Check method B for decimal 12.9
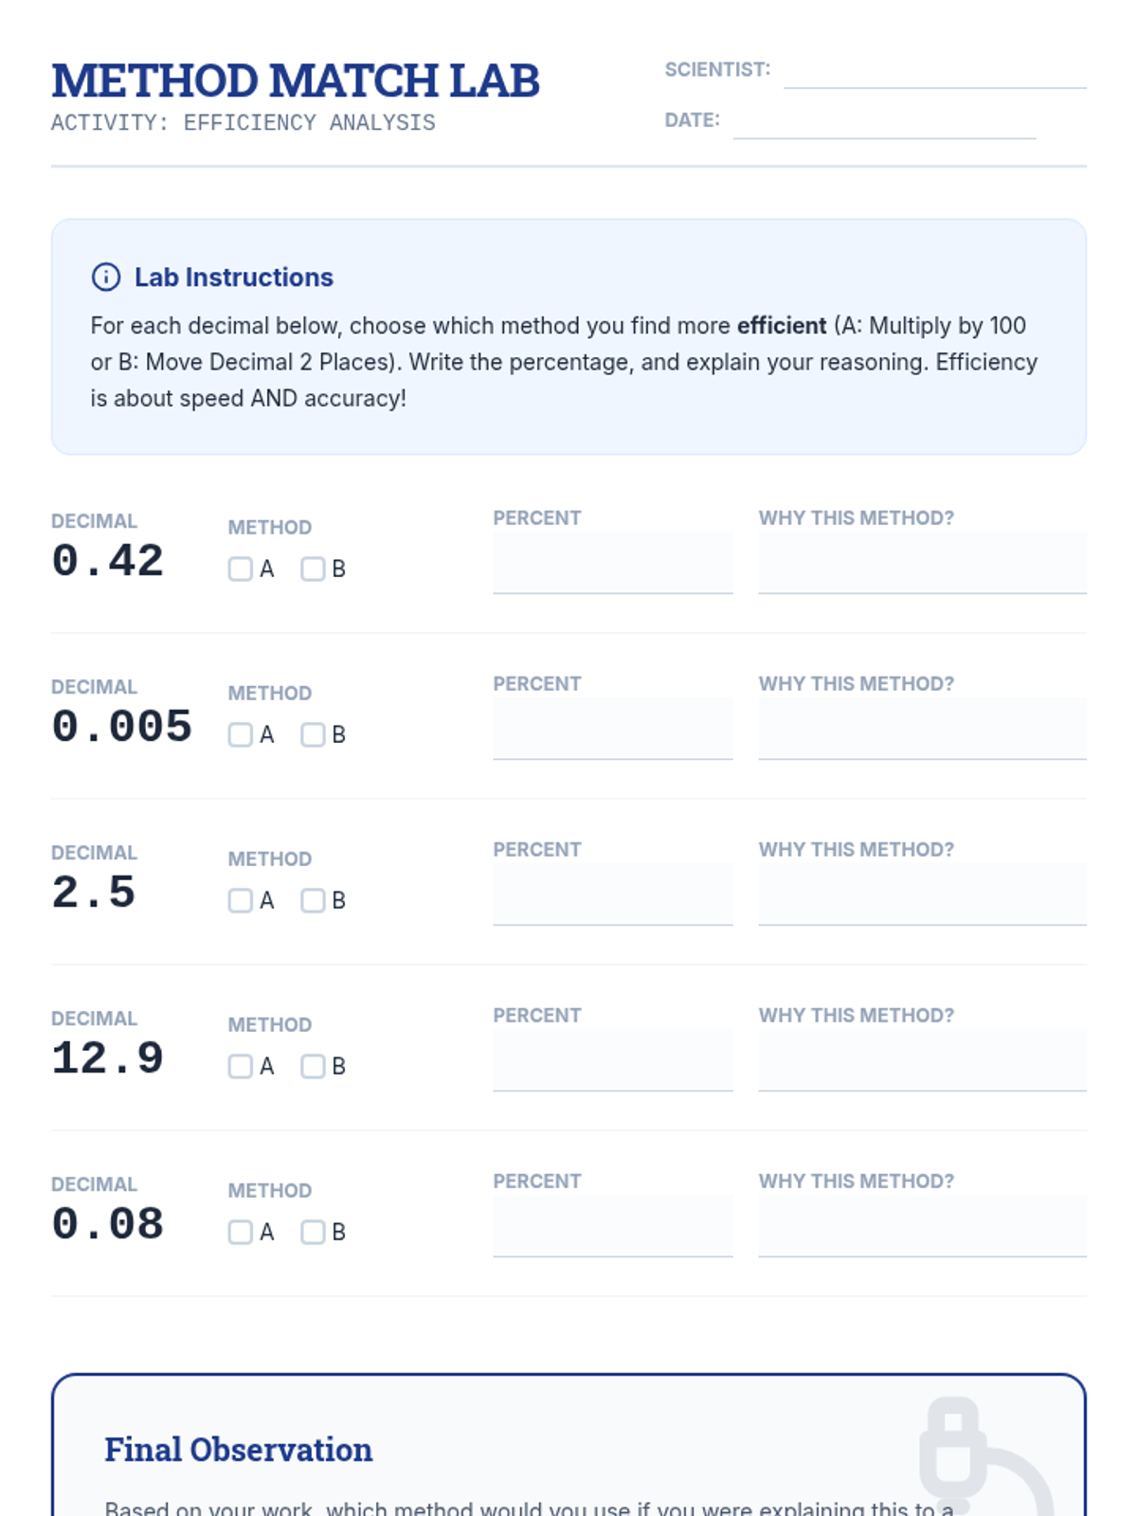 tap(313, 1066)
